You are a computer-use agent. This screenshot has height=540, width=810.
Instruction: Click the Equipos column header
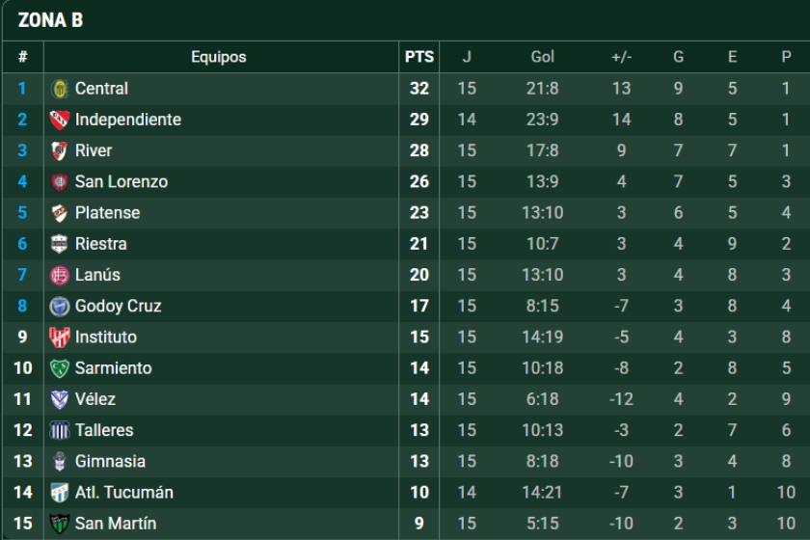(x=219, y=57)
